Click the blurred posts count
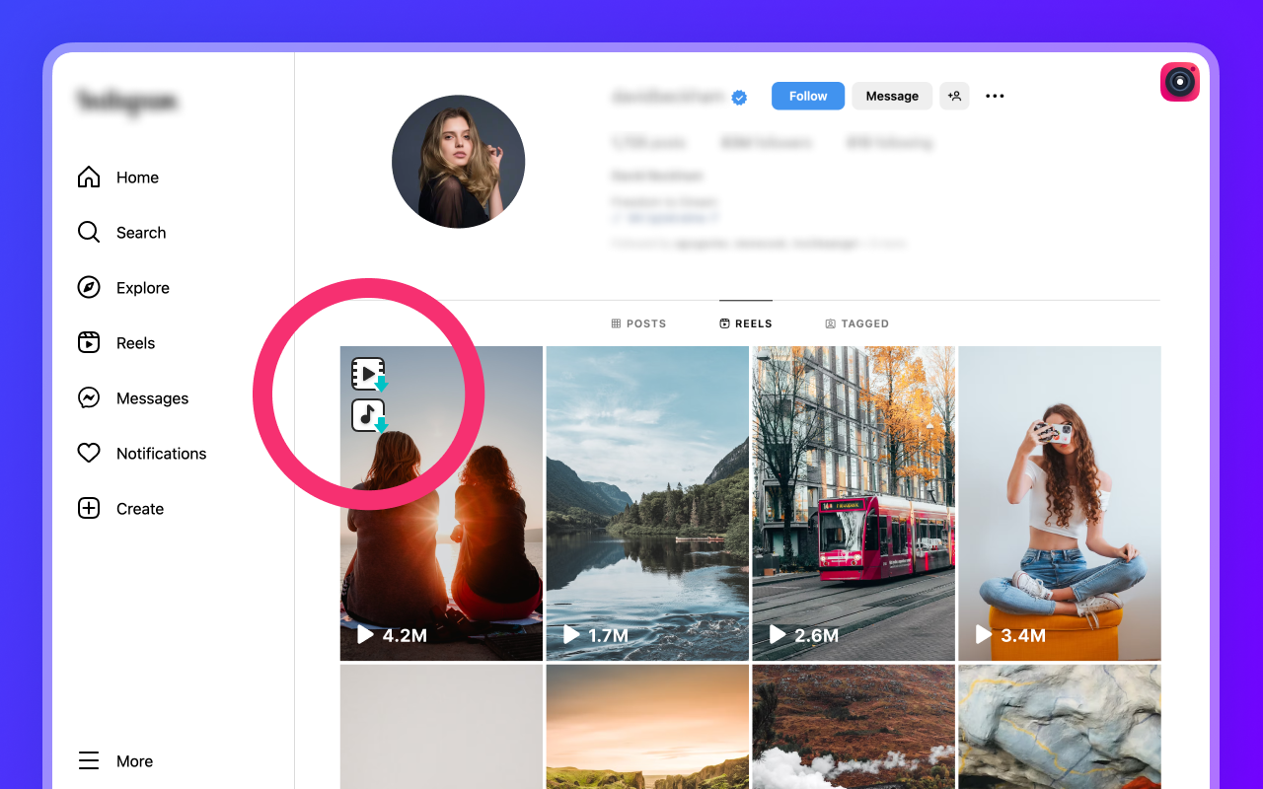 (648, 143)
